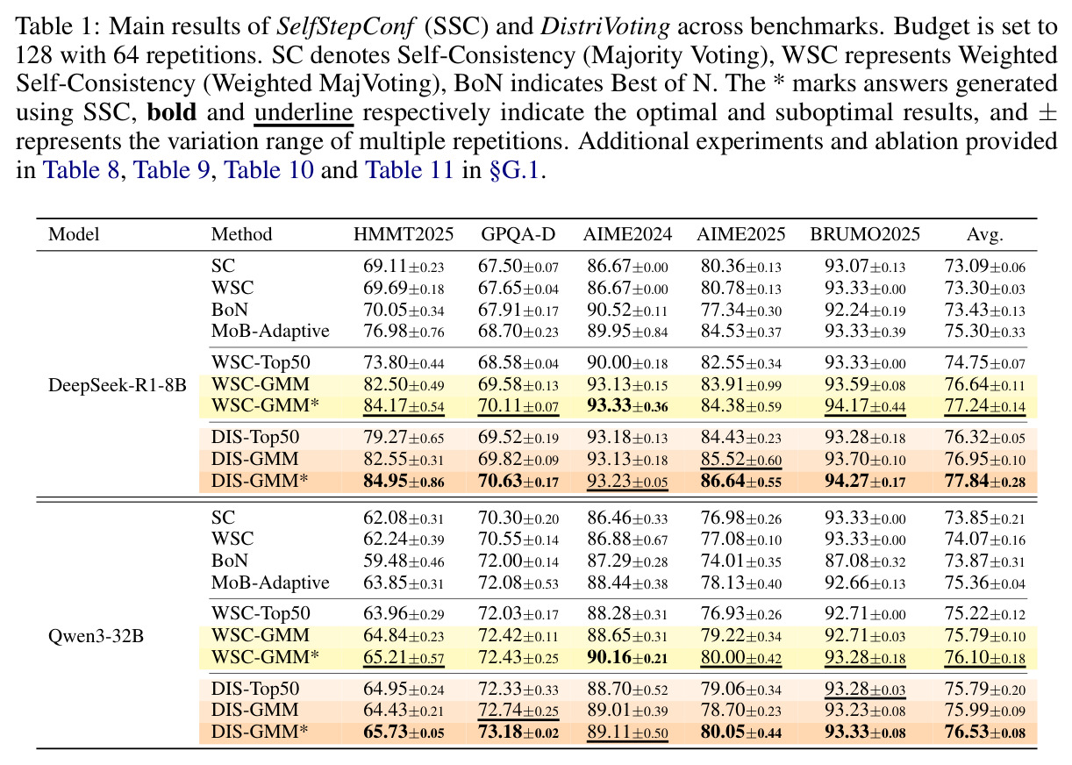Click the bold 77.84±0.28 average value
Image resolution: width=1072 pixels, height=765 pixels.
tap(983, 482)
